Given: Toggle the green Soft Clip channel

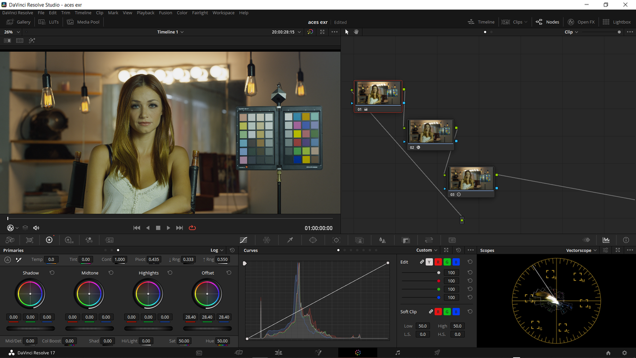Looking at the screenshot, I should coord(447,312).
